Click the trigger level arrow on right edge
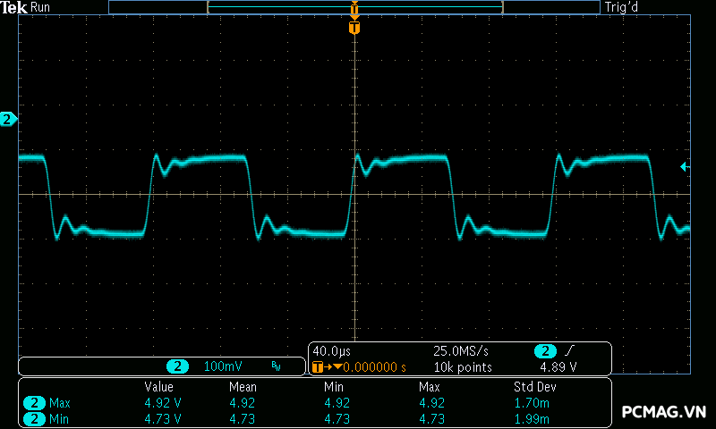The width and height of the screenshot is (716, 429). click(x=685, y=166)
